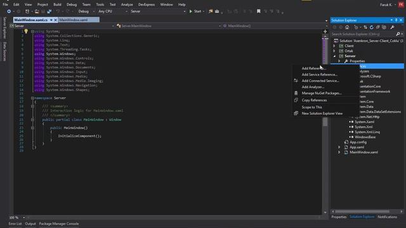406x228 pixels.
Task: Click the Faruk K. account name
Action: pos(386,4)
